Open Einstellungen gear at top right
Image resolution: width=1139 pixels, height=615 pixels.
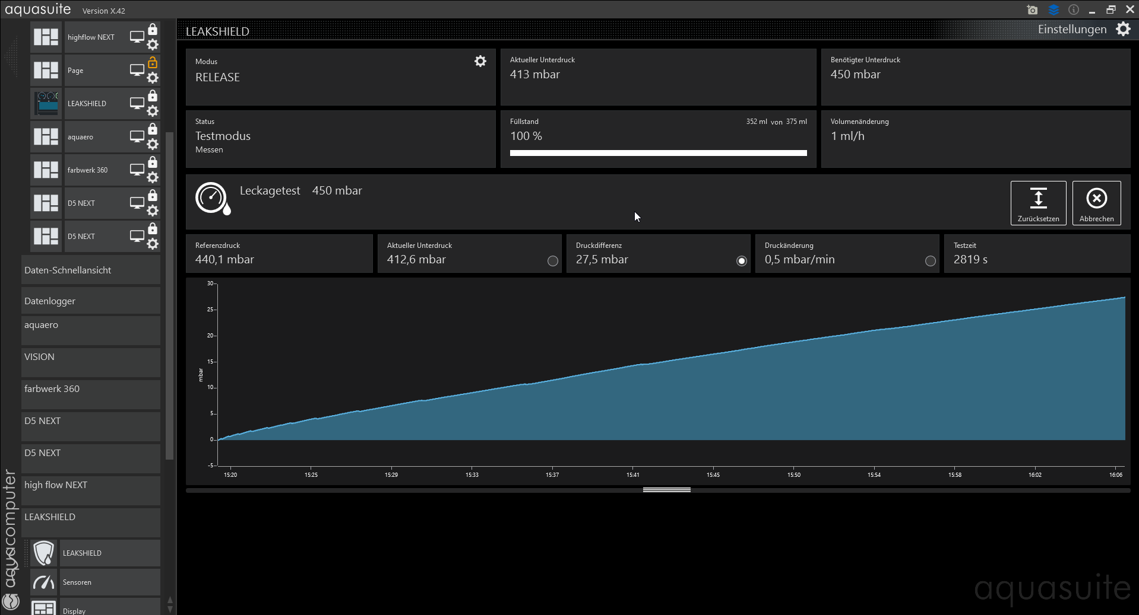pyautogui.click(x=1123, y=29)
